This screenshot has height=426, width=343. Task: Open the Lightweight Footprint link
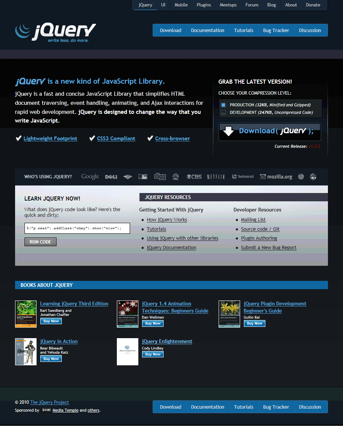tap(50, 139)
